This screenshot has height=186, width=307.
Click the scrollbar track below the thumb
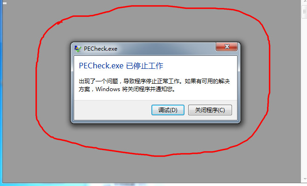pyautogui.click(x=304, y=98)
